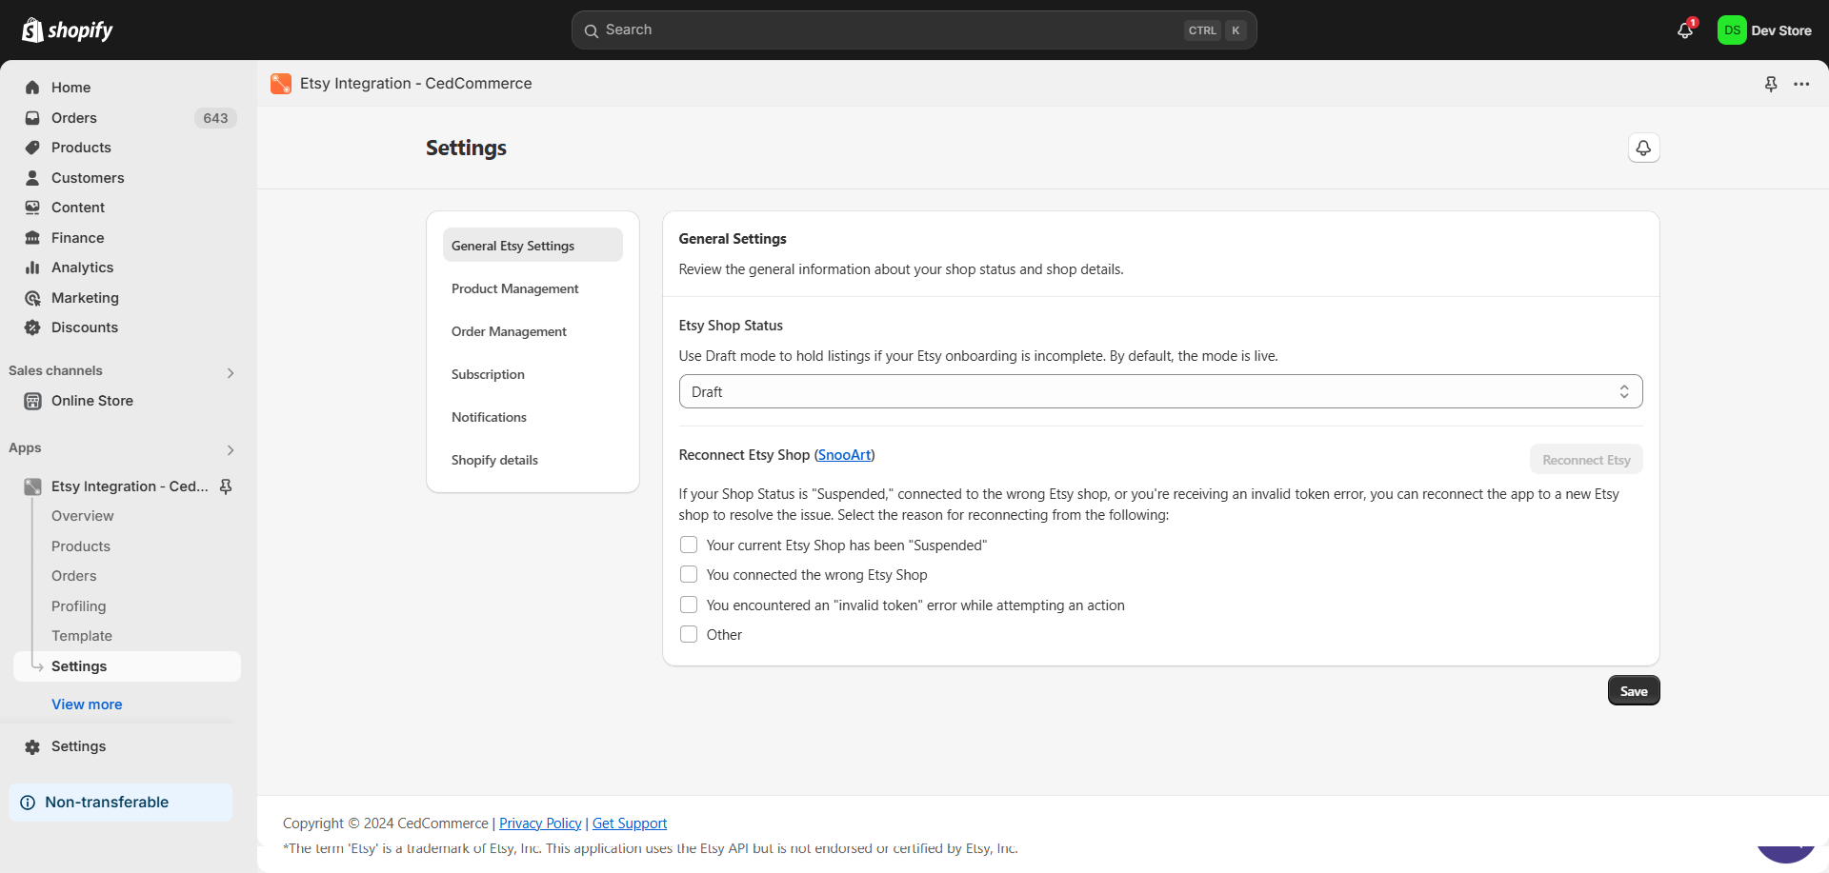The image size is (1829, 873).
Task: Unpin Etsy Integration using sidebar pin icon
Action: (226, 486)
